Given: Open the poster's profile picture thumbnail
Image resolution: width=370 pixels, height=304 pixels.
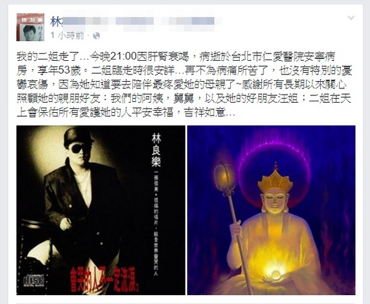Looking at the screenshot, I should (30, 27).
